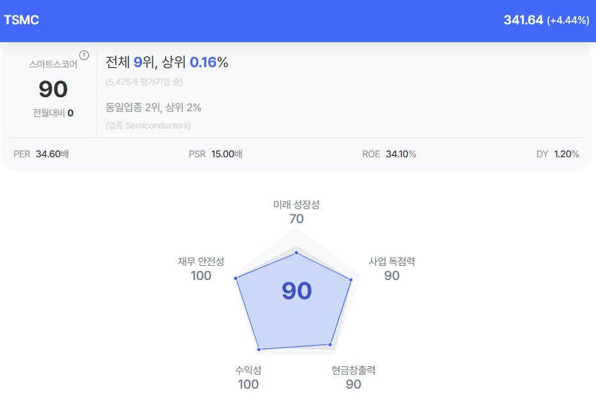Click the TSMC title in header
The image size is (596, 404).
[x=22, y=20]
